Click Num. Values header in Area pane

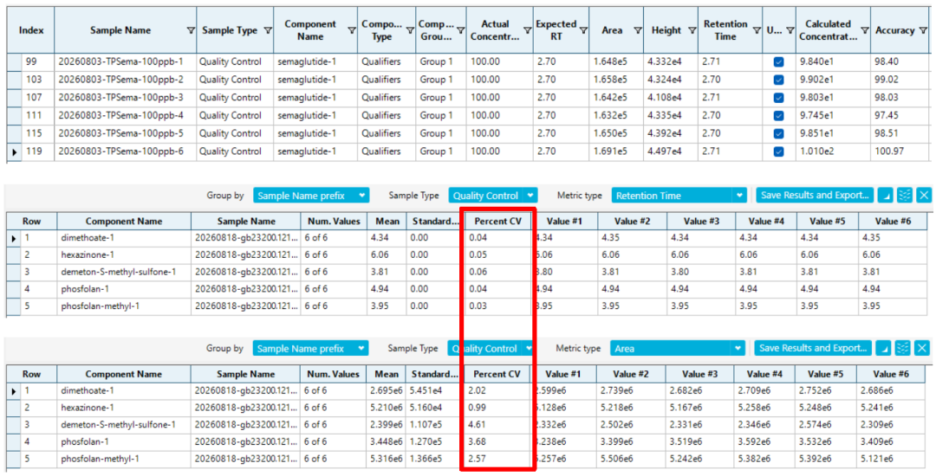[333, 374]
